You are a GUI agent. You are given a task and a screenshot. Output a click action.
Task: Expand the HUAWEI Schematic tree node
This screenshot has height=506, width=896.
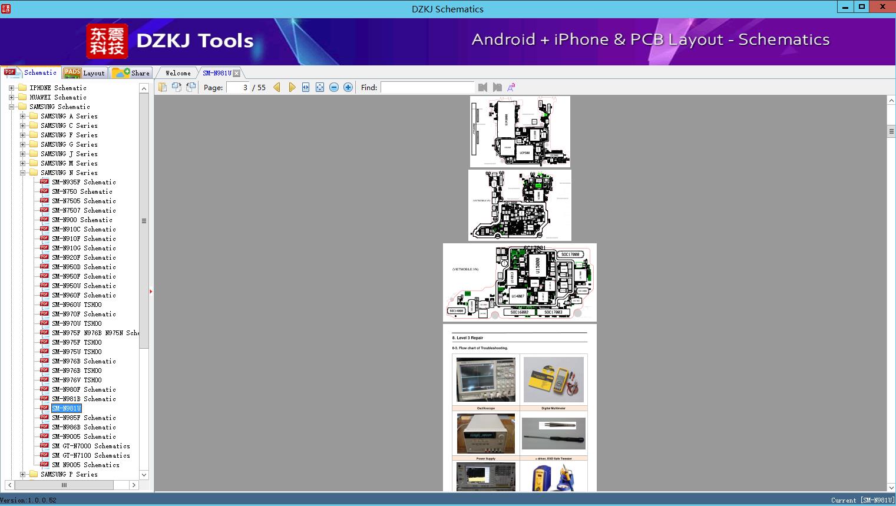click(11, 97)
